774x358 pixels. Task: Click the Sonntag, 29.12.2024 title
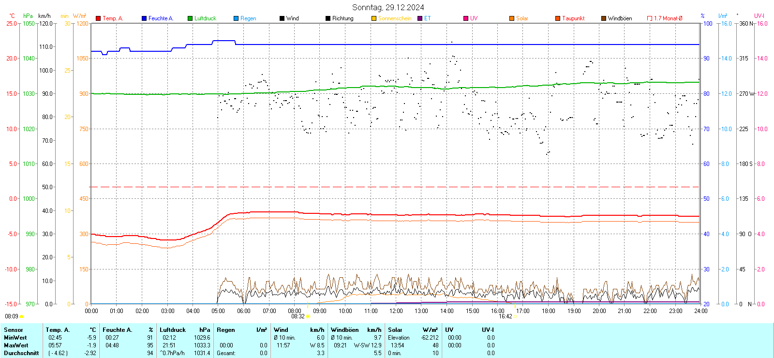click(x=388, y=7)
